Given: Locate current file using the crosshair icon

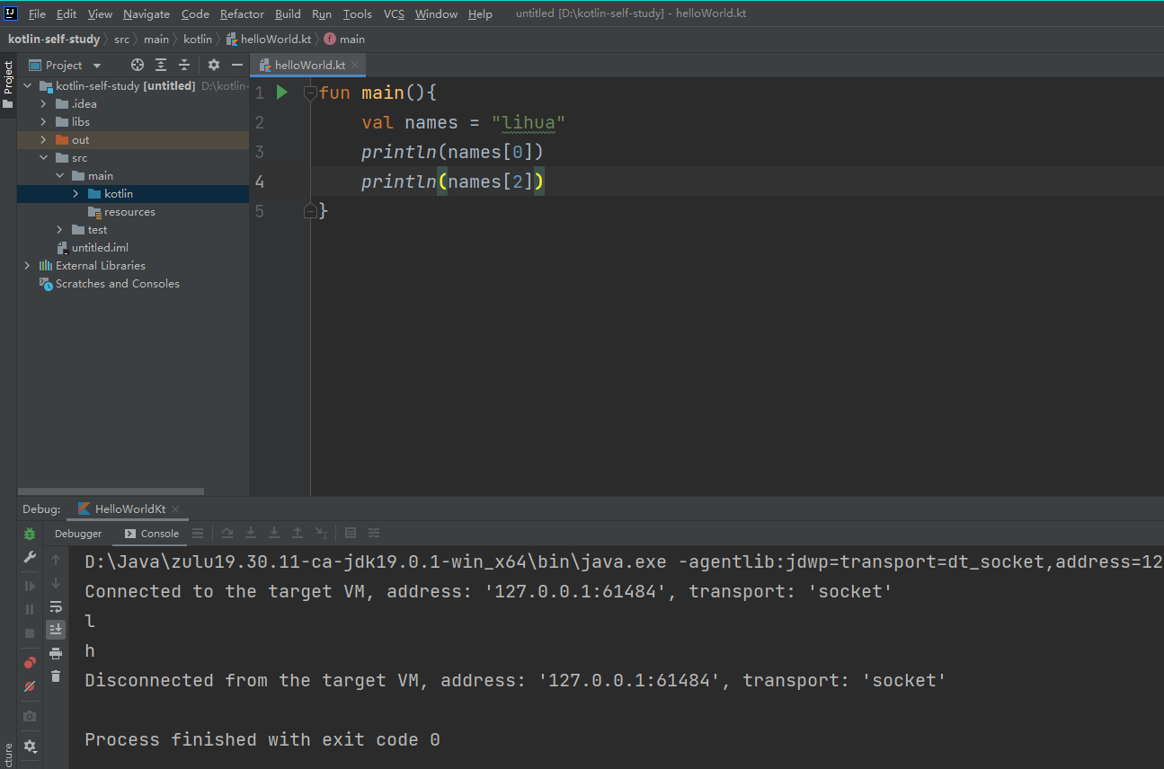Looking at the screenshot, I should tap(138, 65).
